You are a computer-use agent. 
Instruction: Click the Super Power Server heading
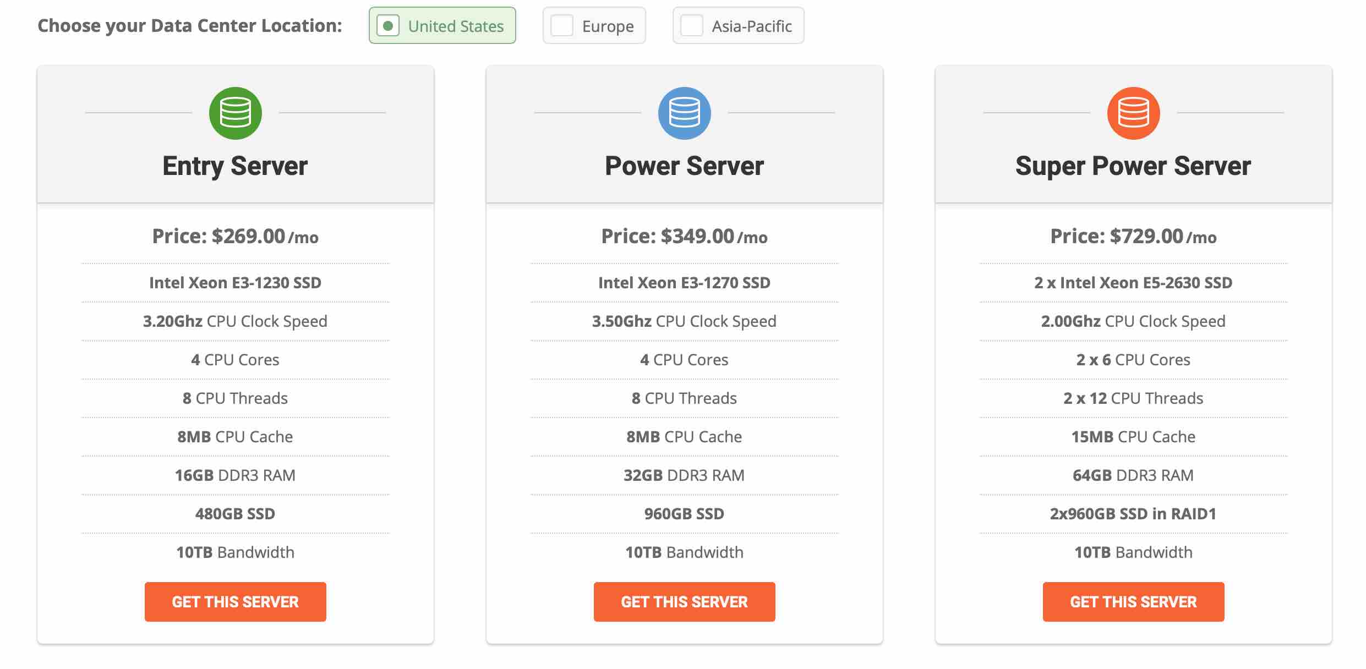(1133, 166)
